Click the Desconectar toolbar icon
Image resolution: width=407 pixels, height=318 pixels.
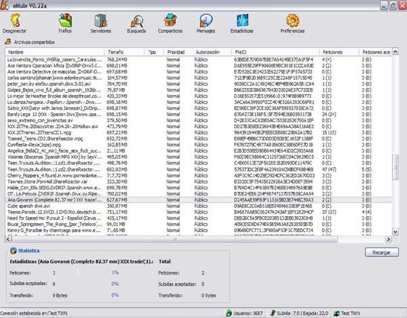pyautogui.click(x=16, y=20)
